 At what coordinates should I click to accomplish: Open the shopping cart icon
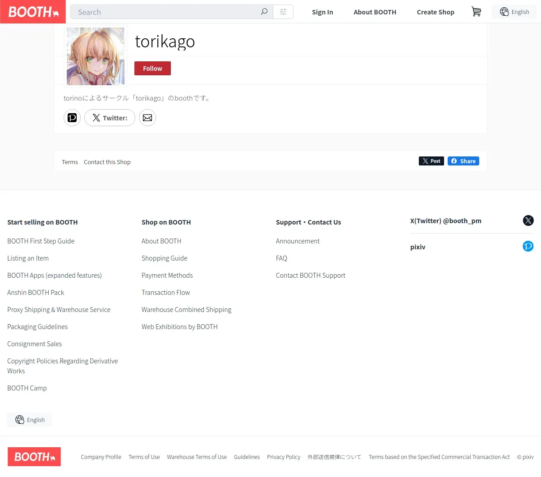476,12
